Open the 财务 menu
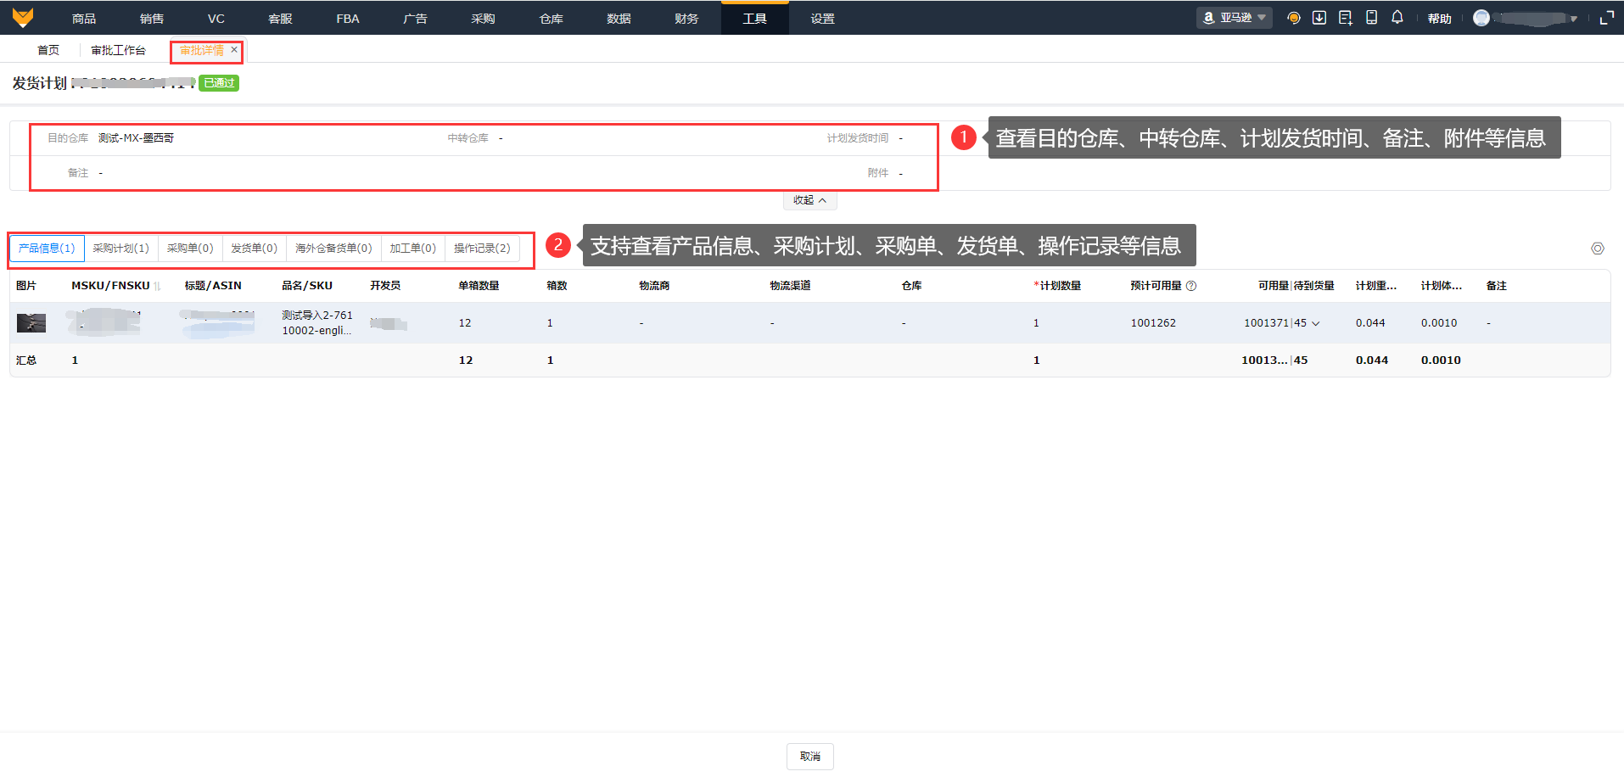Viewport: 1624px width, 777px height. [x=686, y=18]
